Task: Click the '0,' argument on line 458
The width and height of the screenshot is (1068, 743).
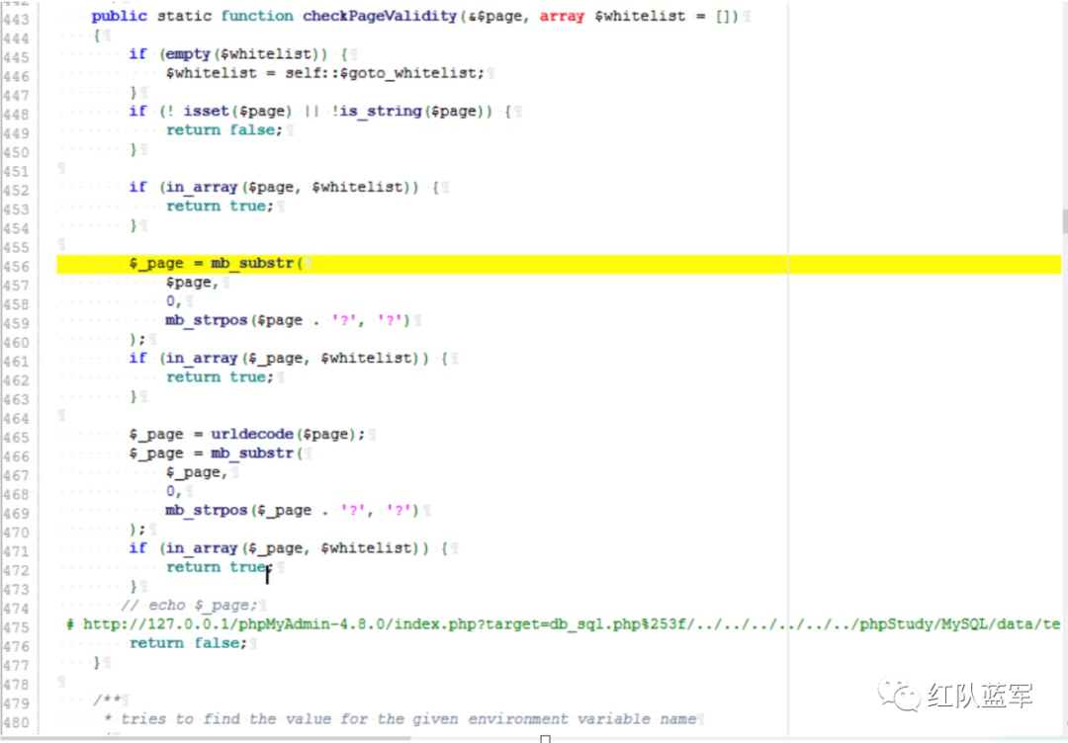Action: [174, 301]
